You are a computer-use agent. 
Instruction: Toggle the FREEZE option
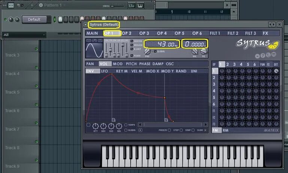click(169, 130)
